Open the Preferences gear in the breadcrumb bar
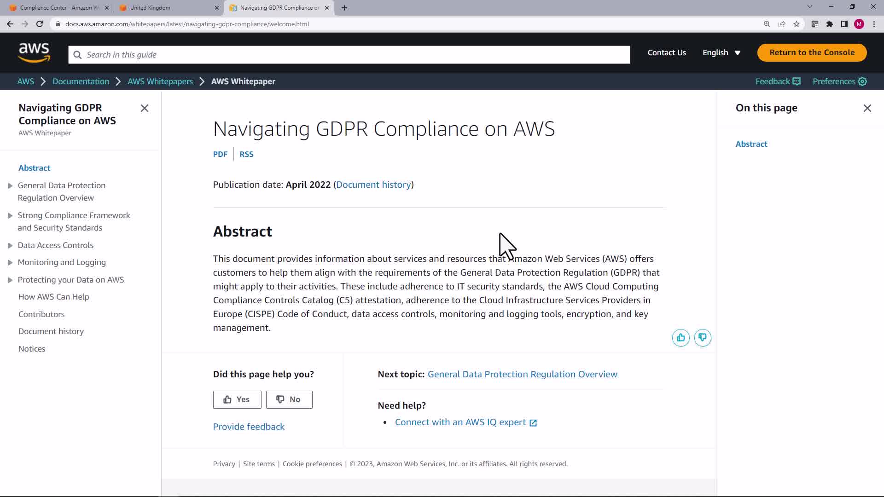 click(862, 81)
